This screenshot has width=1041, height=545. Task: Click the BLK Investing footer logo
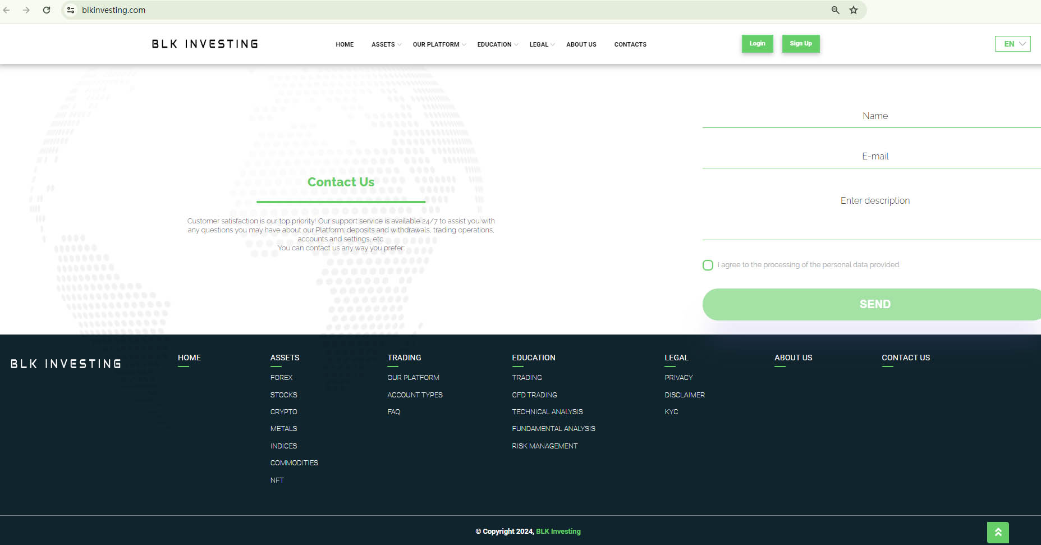(x=66, y=364)
